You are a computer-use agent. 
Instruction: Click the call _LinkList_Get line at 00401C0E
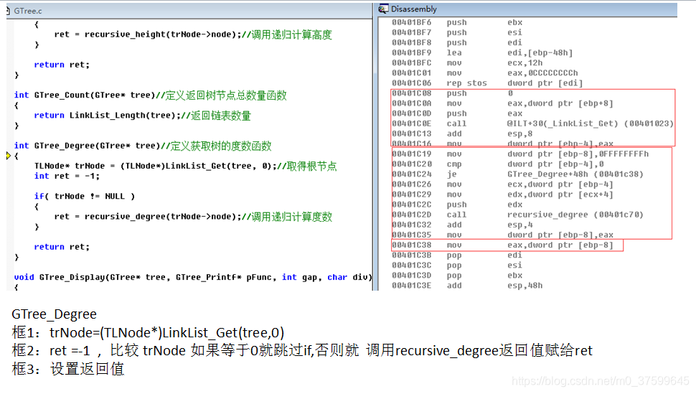(532, 123)
